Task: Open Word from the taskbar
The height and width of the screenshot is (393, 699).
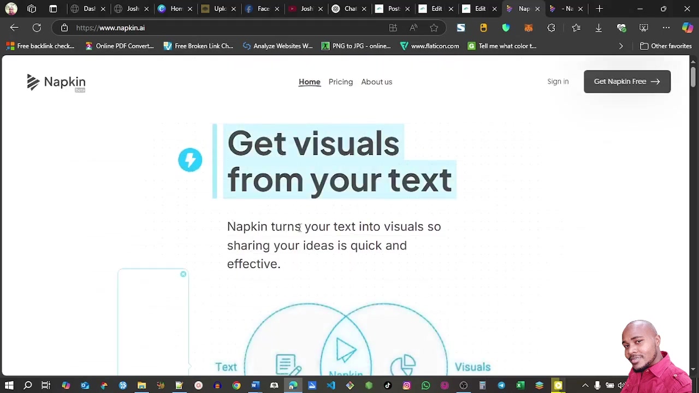Action: (255, 386)
